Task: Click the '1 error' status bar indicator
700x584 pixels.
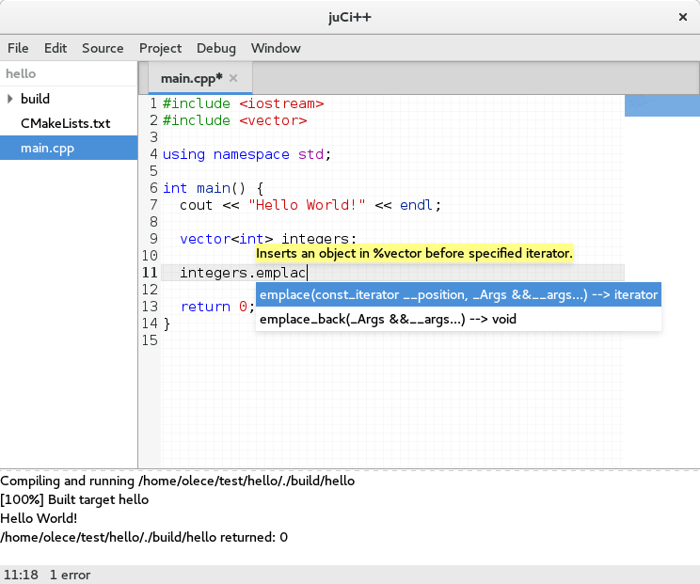Action: tap(72, 574)
